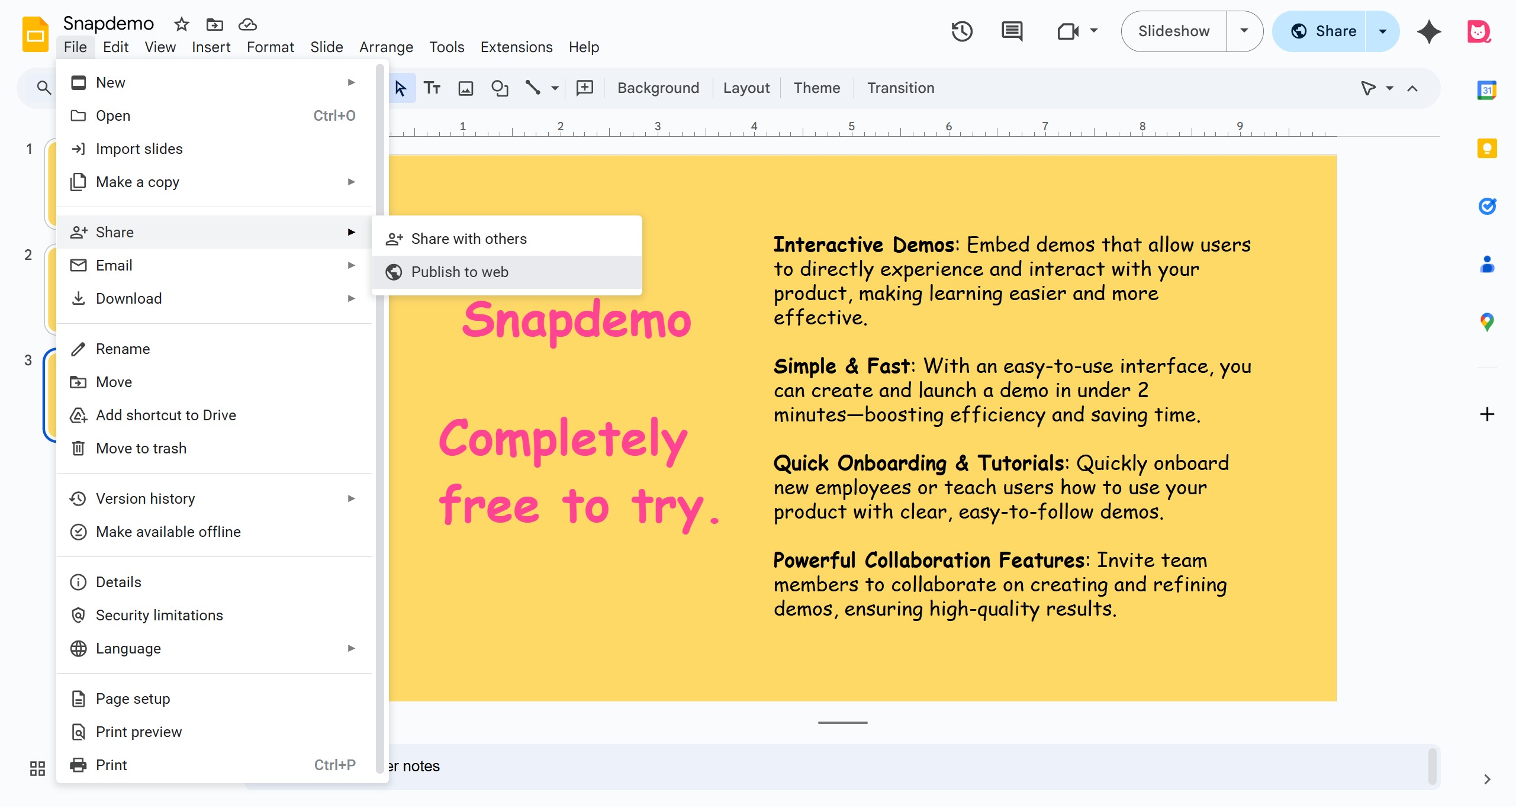This screenshot has width=1516, height=808.
Task: Expand the New submenu
Action: pyautogui.click(x=214, y=82)
